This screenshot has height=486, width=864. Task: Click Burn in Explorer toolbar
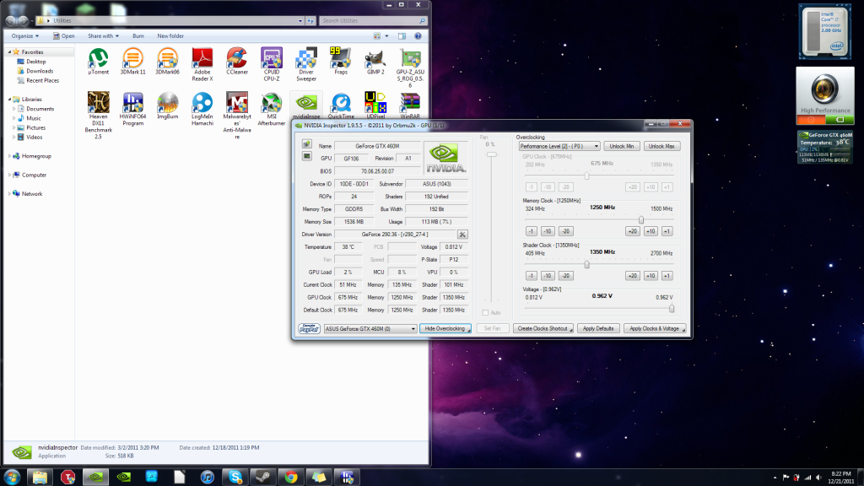point(138,35)
